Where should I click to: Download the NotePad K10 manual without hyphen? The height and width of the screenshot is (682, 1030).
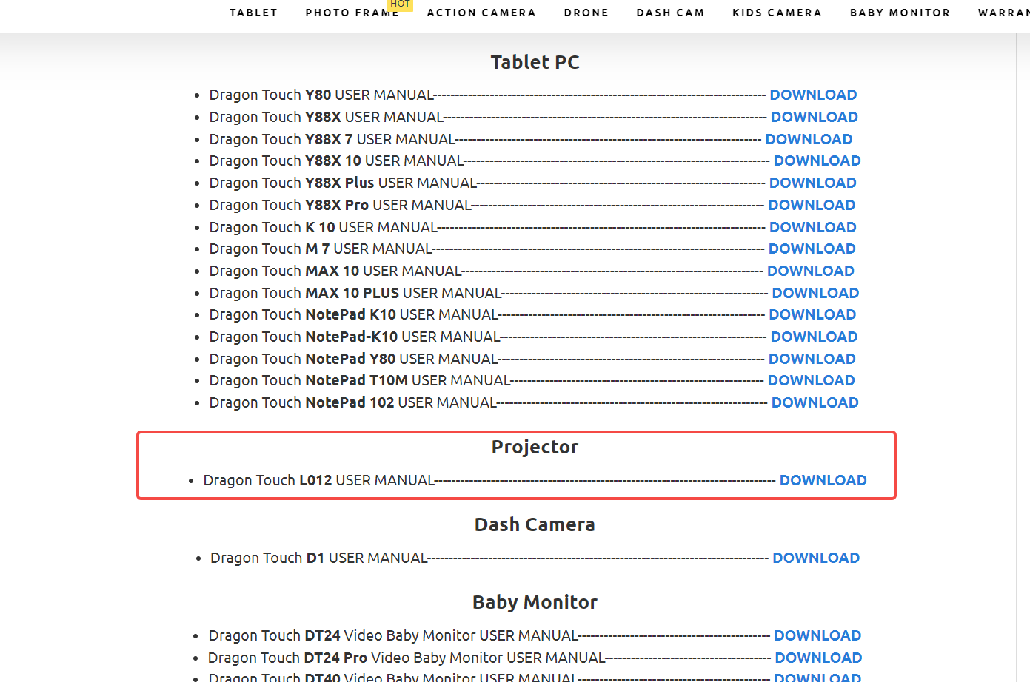point(812,314)
